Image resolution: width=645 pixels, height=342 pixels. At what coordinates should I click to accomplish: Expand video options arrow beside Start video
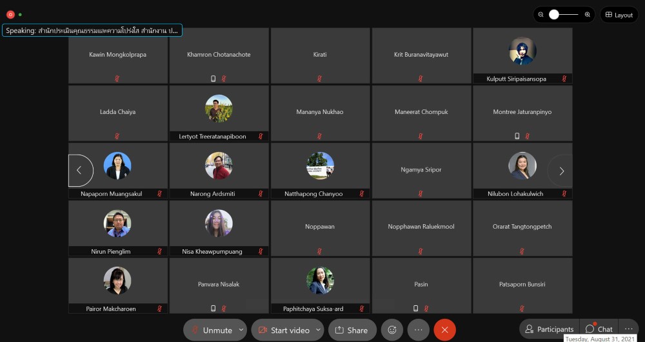(318, 330)
